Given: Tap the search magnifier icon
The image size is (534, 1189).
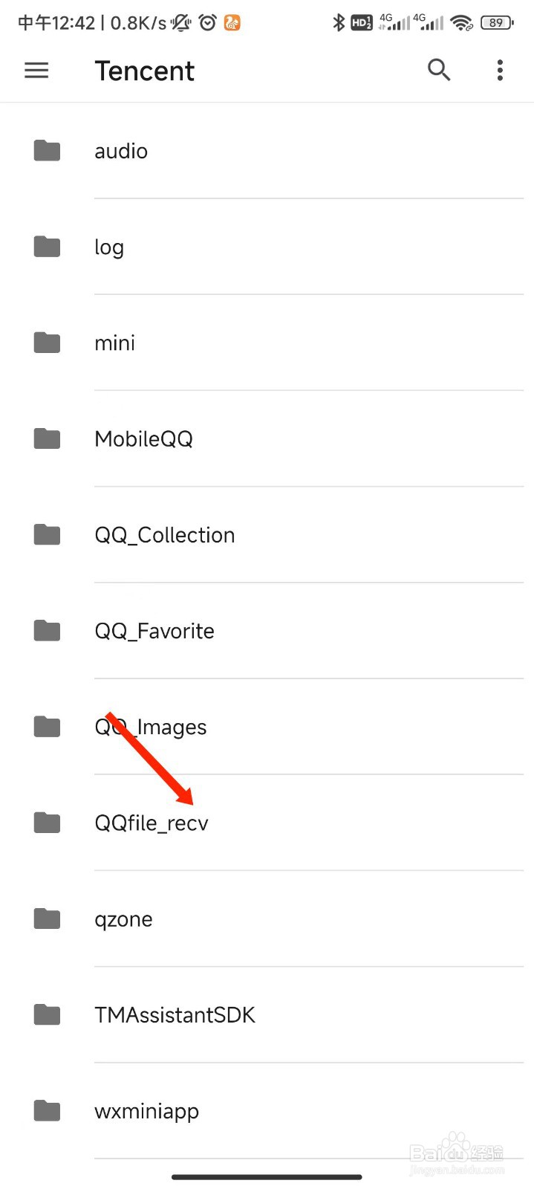Looking at the screenshot, I should 439,70.
